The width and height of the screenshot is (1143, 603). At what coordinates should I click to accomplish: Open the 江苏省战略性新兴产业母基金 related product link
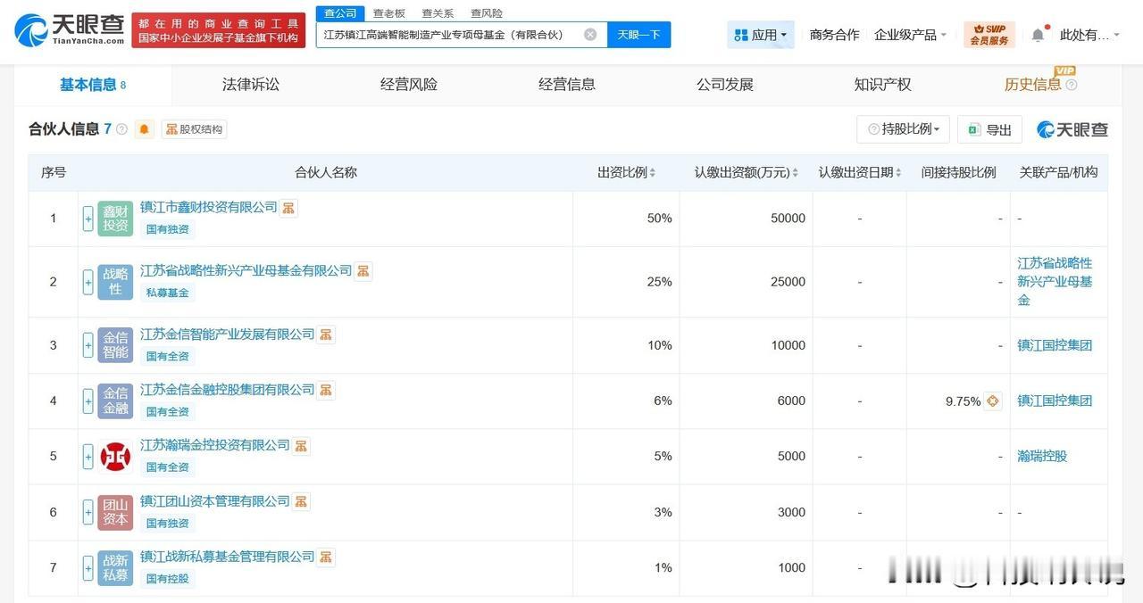tap(1055, 282)
